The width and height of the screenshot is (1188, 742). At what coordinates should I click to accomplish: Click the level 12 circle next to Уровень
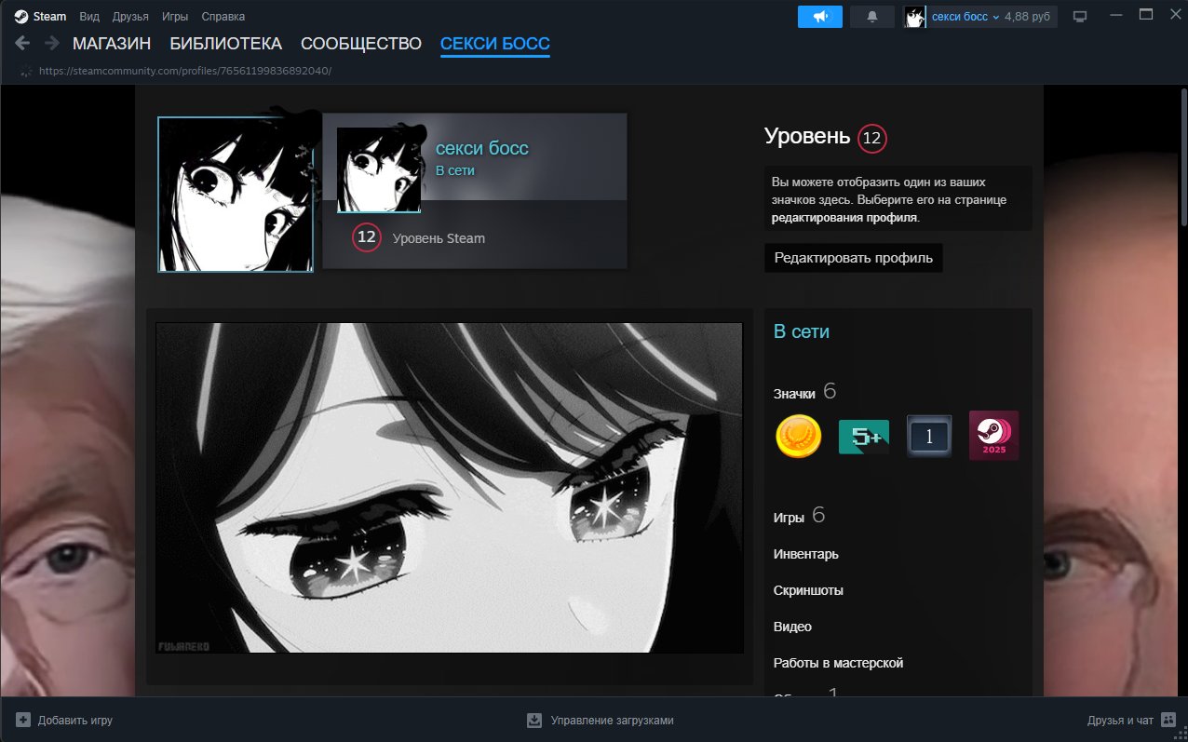tap(872, 139)
